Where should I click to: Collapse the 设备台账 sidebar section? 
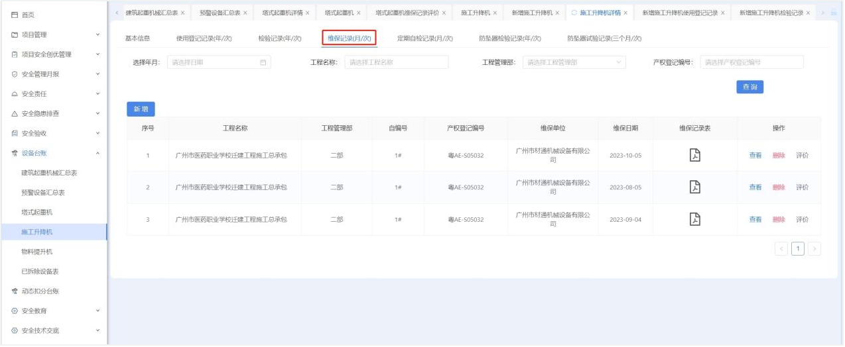pos(97,153)
